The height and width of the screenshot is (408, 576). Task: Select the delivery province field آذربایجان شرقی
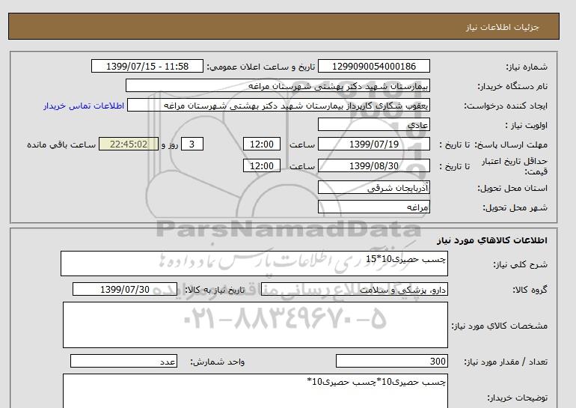(x=373, y=187)
